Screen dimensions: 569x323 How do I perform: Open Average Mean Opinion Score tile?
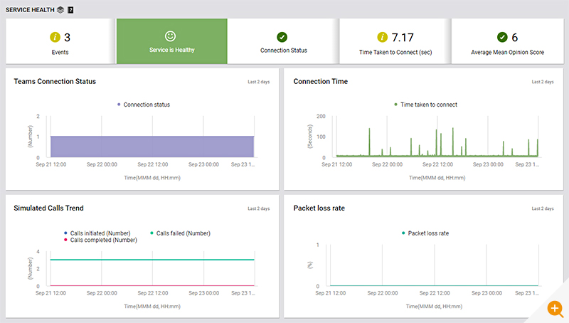click(x=507, y=41)
